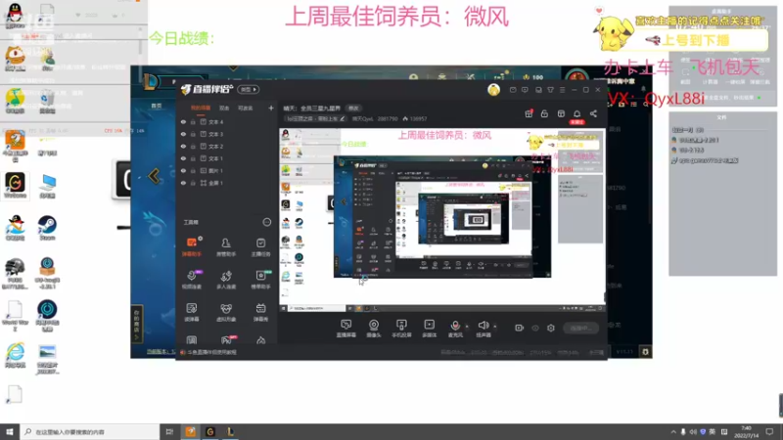
Task: Open the 视频连麦 tool icon
Action: 191,280
